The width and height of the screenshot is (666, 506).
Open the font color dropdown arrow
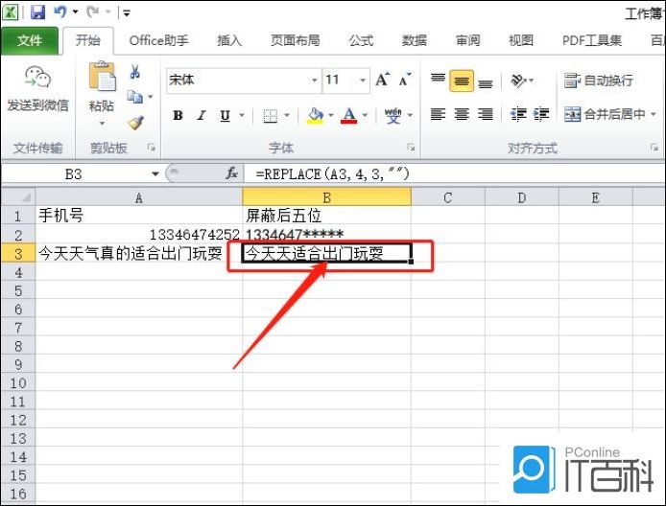tap(365, 115)
